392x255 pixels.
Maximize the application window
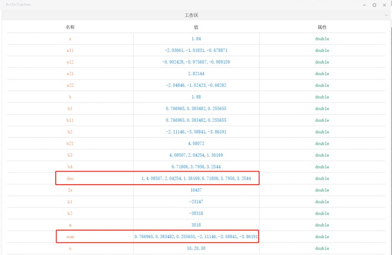374,5
